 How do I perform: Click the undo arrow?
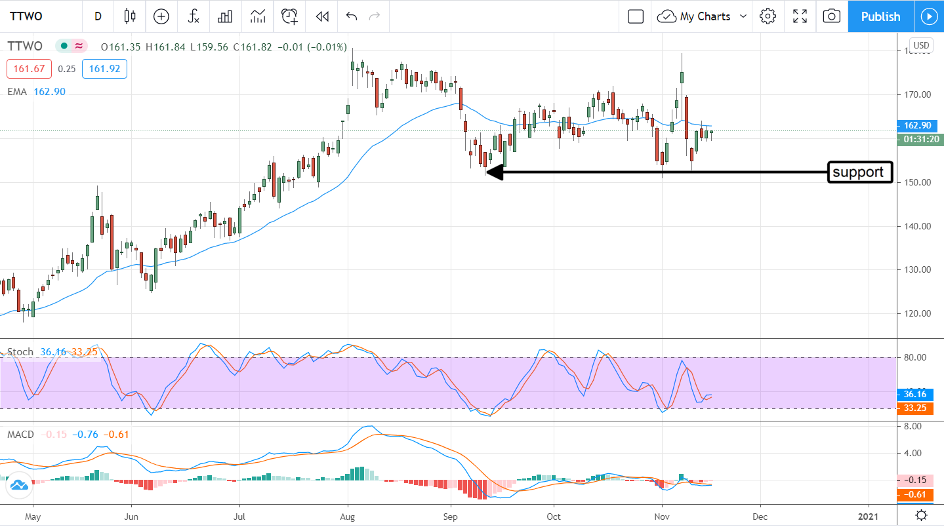click(352, 16)
